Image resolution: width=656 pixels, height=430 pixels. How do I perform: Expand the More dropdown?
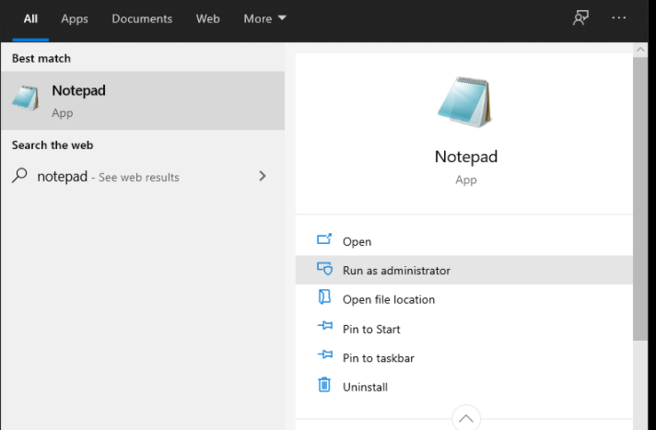click(264, 18)
